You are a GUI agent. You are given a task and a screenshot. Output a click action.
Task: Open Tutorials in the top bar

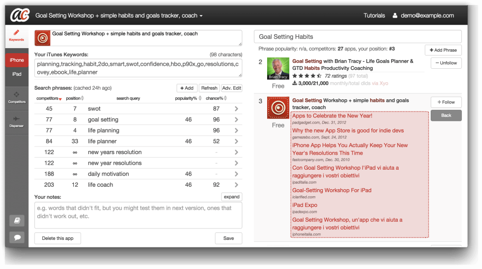(x=374, y=16)
